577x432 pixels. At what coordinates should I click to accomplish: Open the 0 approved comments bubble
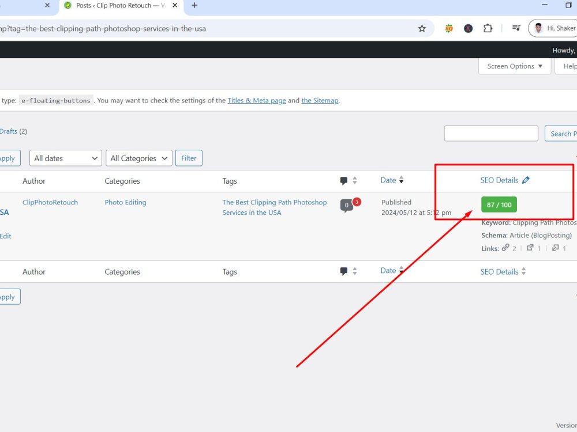pyautogui.click(x=346, y=206)
